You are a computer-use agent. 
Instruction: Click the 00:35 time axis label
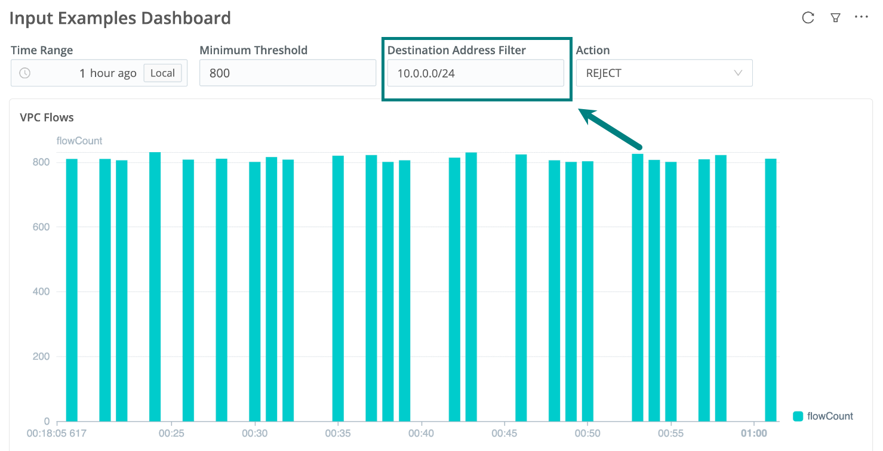(x=339, y=432)
